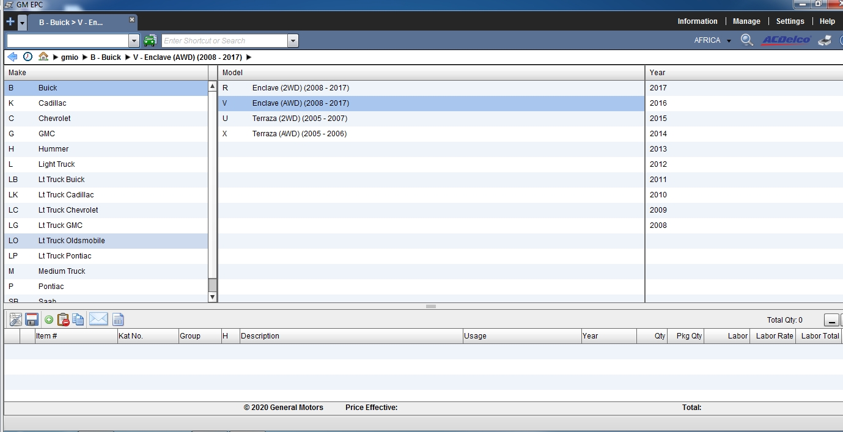843x432 pixels.
Task: Select Lt Truck Buick row
Action: [106, 180]
